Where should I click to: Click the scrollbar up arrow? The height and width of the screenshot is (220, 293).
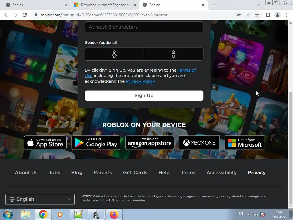point(291,23)
